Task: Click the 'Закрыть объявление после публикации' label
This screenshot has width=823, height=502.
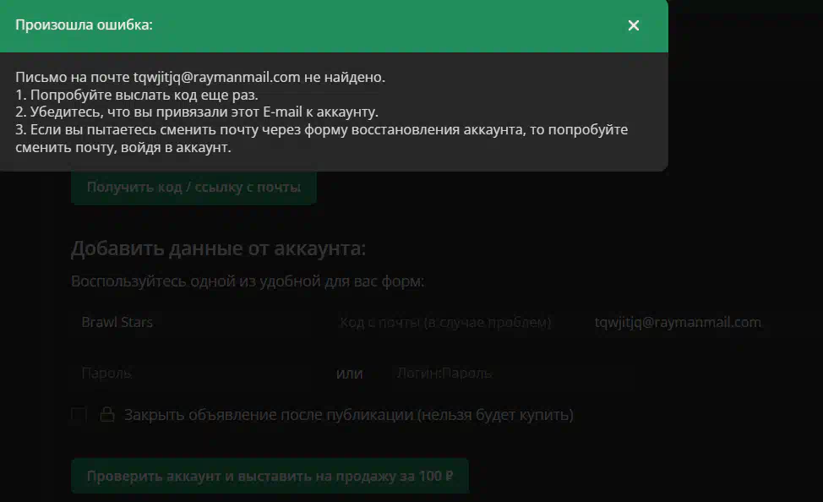Action: tap(348, 415)
